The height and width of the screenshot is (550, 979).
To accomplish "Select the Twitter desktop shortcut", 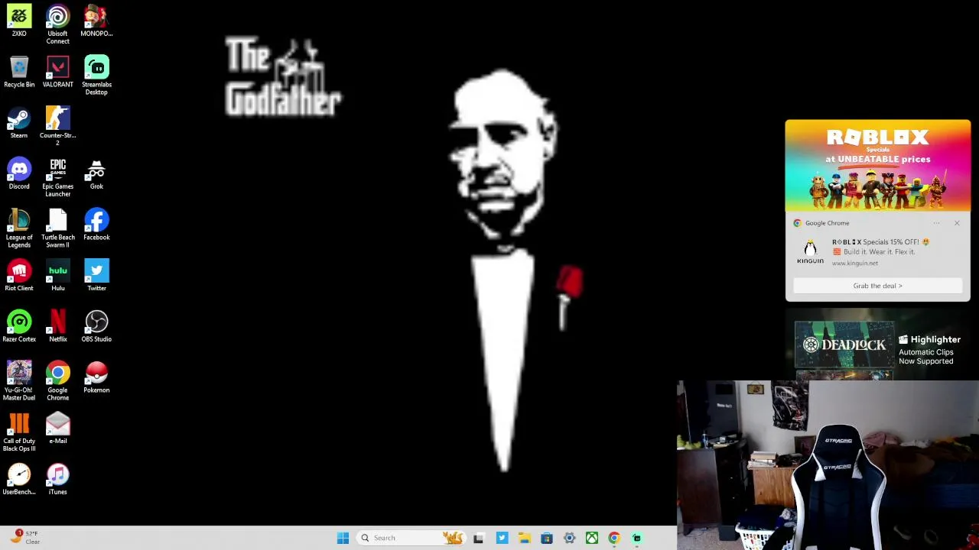I will (96, 276).
